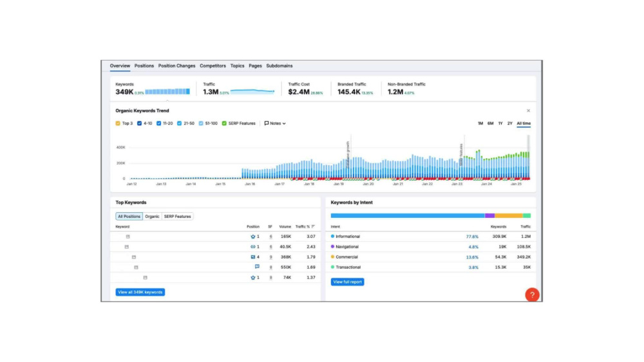Click crown SERP feature icon in 74K row
Screen dimensions: 644x362
click(x=253, y=278)
